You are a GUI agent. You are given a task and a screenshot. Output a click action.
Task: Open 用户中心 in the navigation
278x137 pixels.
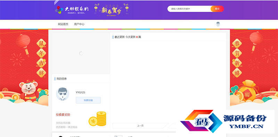[79, 24]
